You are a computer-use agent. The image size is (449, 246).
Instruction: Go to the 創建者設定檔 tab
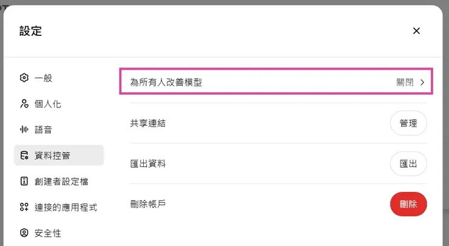point(62,181)
